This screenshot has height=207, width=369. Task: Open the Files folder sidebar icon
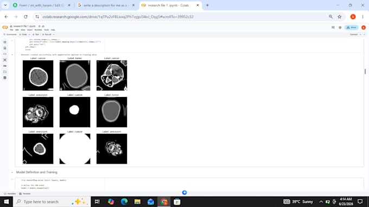coord(5,72)
